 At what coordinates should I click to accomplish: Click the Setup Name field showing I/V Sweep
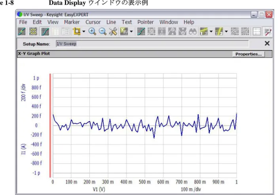coord(152,44)
